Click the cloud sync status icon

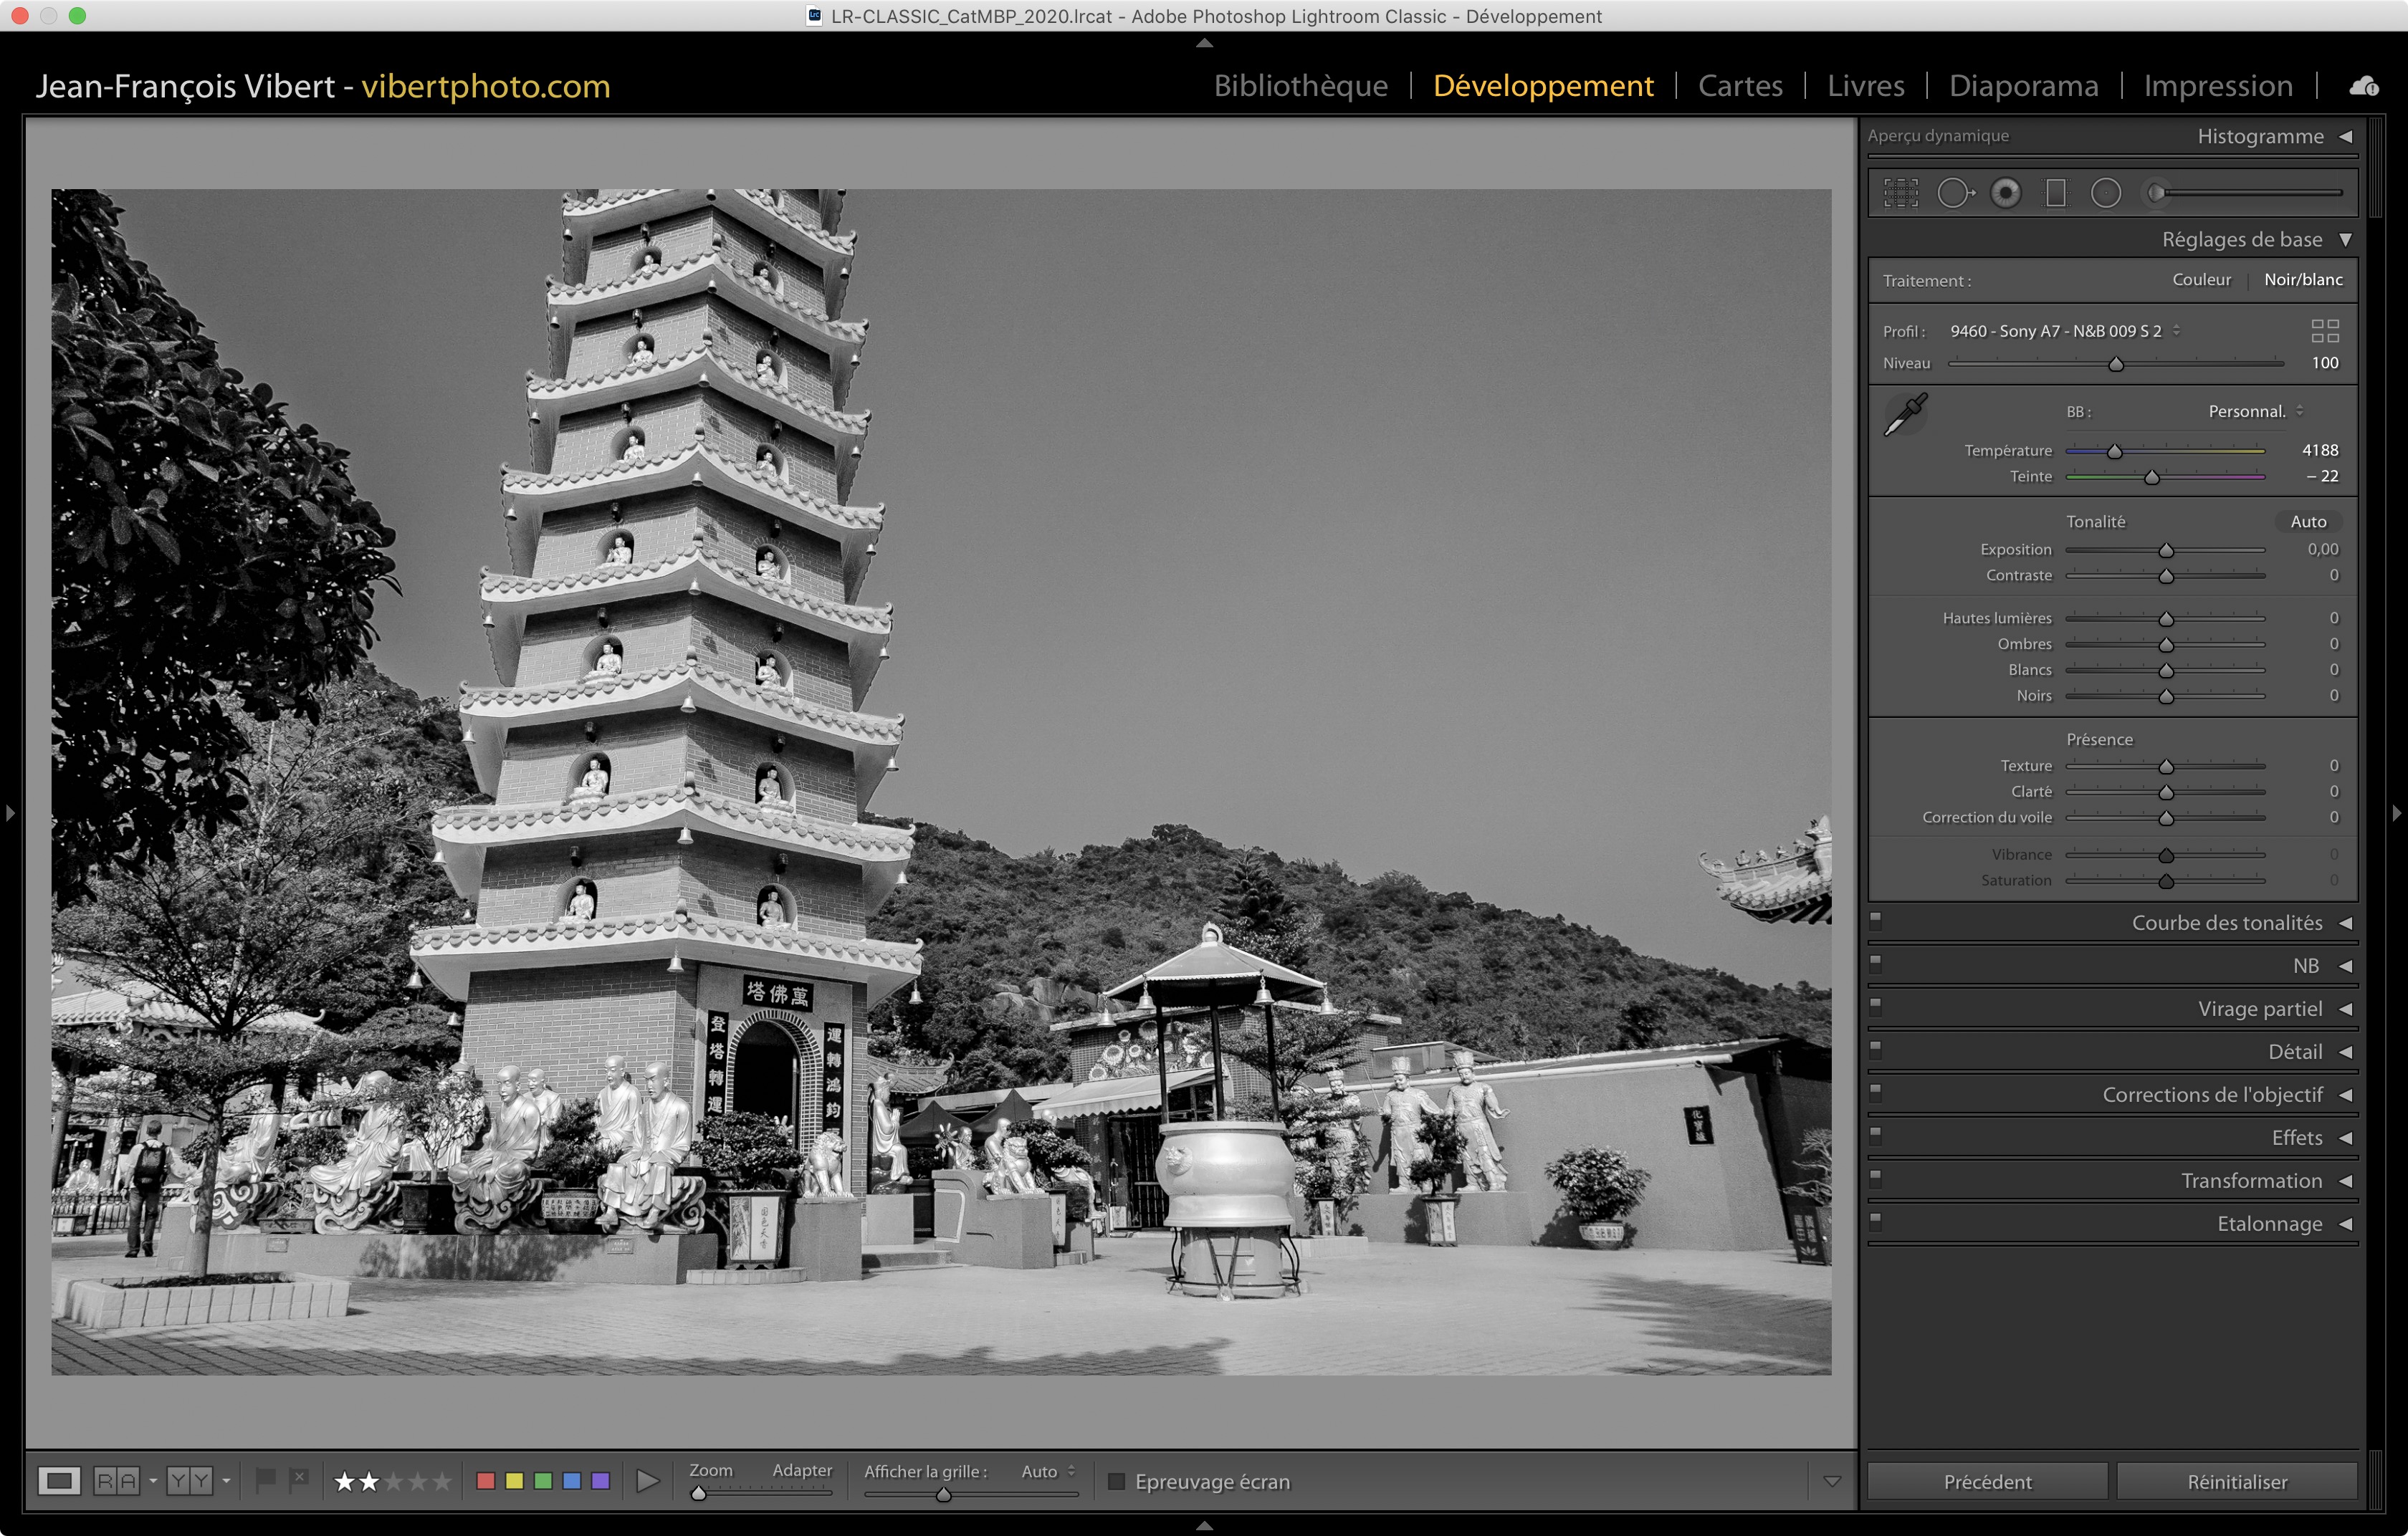tap(2364, 87)
